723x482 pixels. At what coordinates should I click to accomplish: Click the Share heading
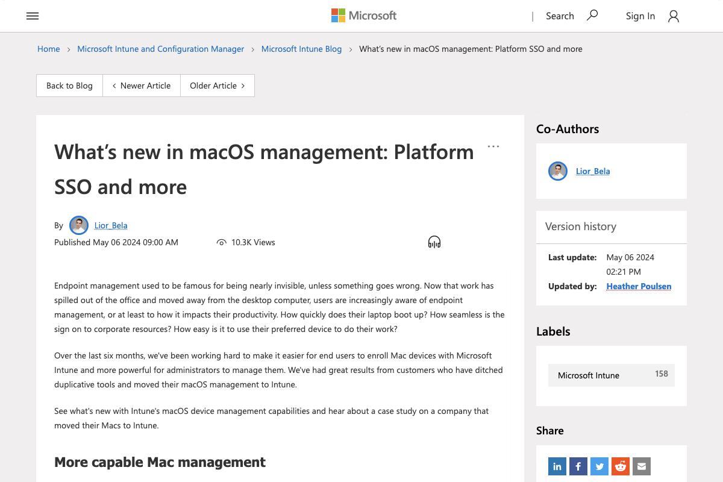click(x=550, y=431)
